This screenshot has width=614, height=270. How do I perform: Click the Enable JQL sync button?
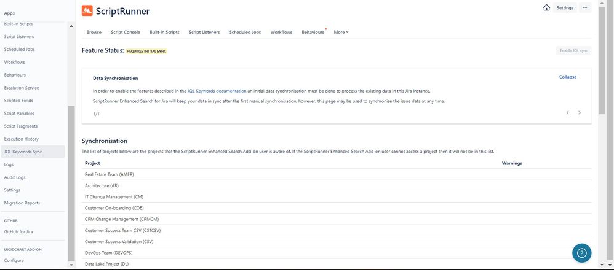573,50
